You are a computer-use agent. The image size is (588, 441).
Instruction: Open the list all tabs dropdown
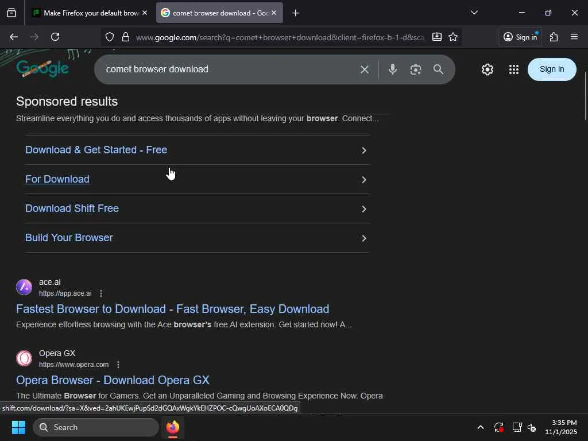(474, 13)
